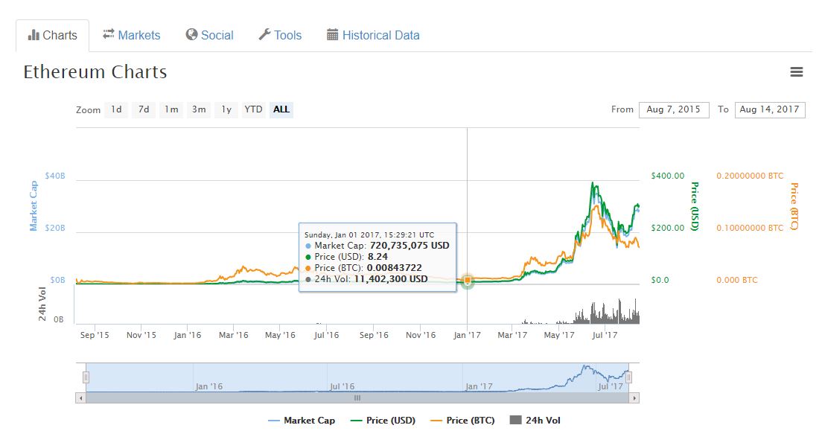
Task: Click the navigator left range handle
Action: (x=86, y=377)
